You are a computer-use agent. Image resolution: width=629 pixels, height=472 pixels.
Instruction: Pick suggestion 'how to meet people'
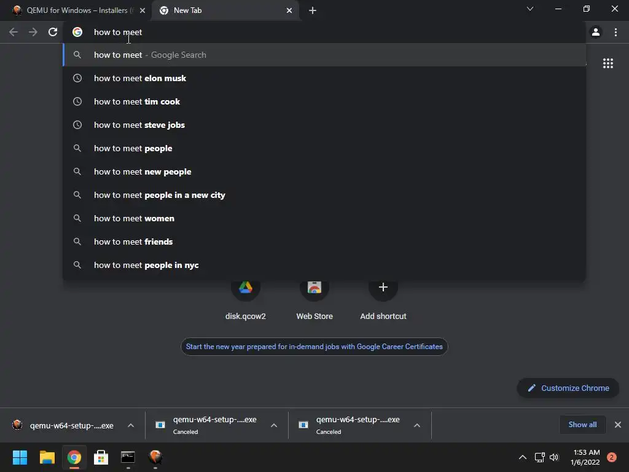(324, 148)
